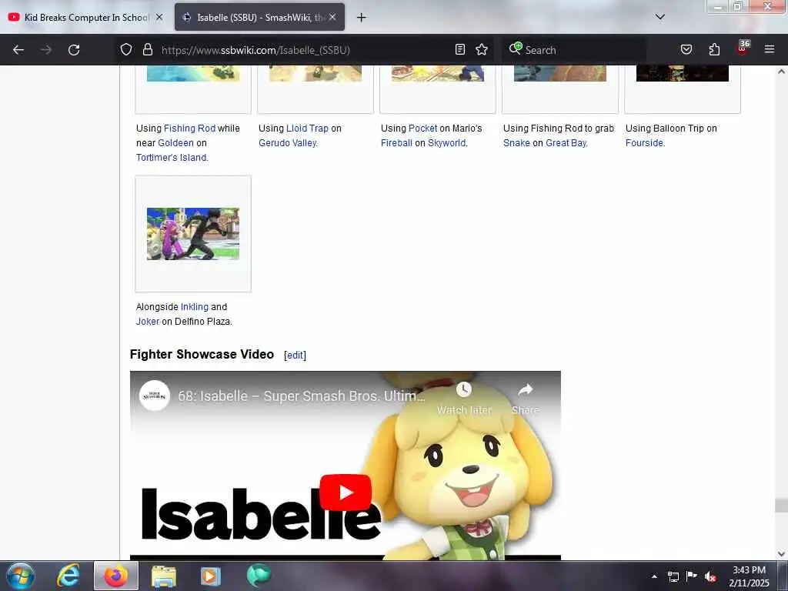Open the Pocket move link
Image resolution: width=788 pixels, height=591 pixels.
(x=422, y=129)
